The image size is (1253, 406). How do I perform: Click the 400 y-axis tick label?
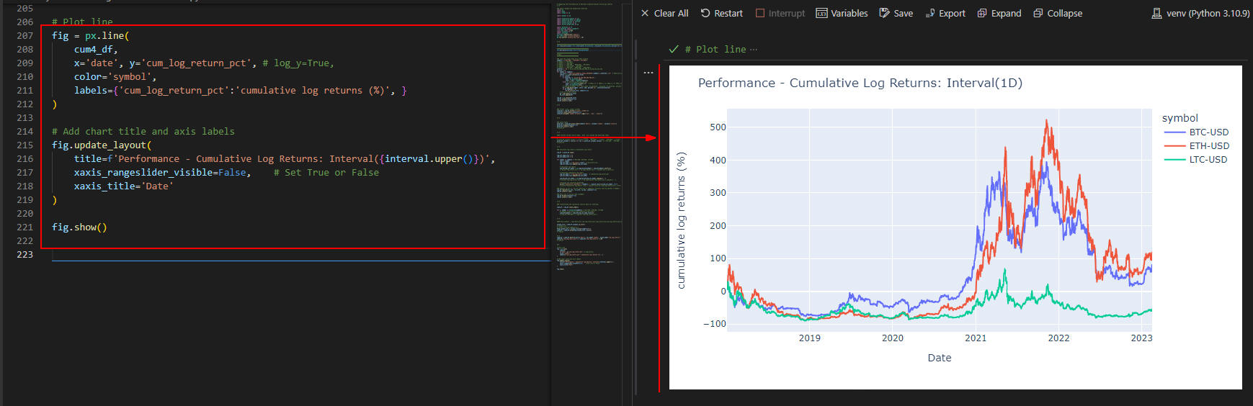coord(718,160)
